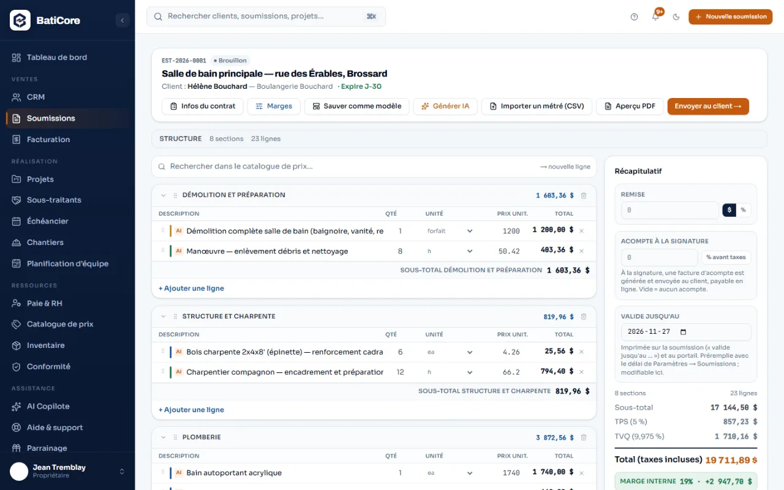Screen dimensions: 784x490
Task: Open notifications bell with 9+ badge
Action: click(655, 17)
